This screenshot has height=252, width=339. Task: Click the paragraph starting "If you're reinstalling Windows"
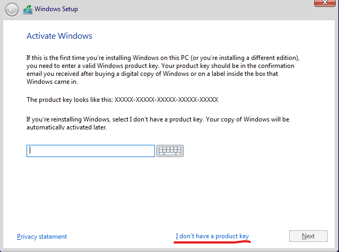click(x=158, y=119)
